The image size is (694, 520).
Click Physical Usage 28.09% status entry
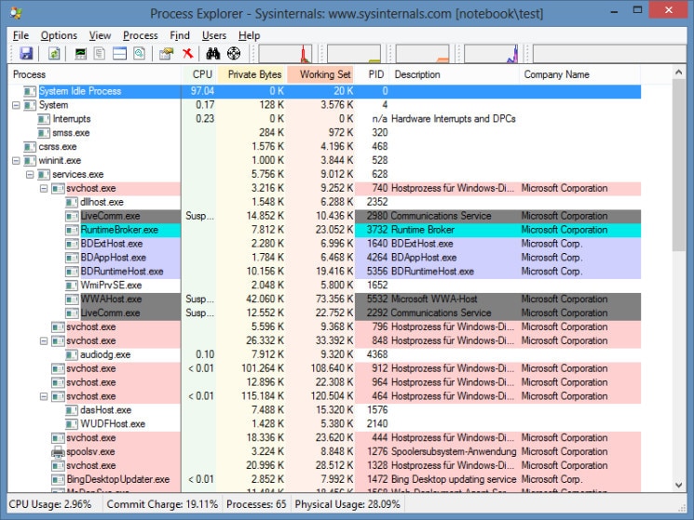pyautogui.click(x=347, y=504)
